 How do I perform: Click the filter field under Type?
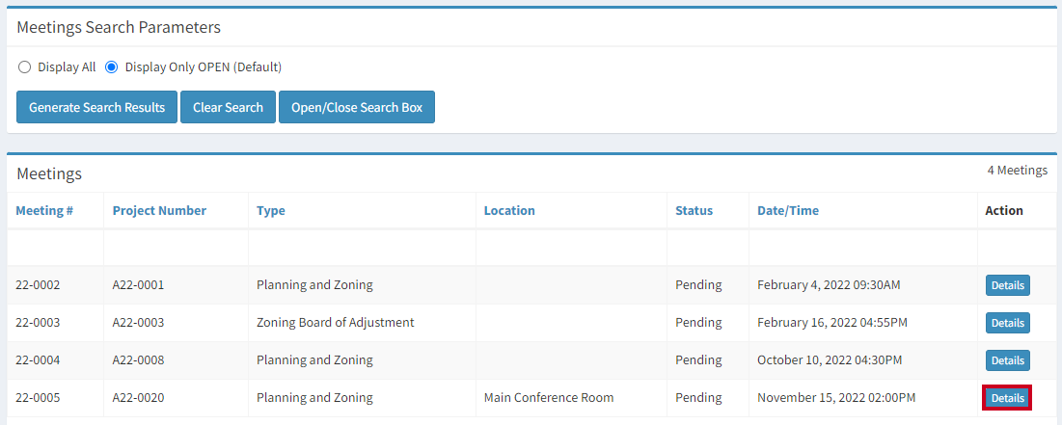(x=362, y=248)
